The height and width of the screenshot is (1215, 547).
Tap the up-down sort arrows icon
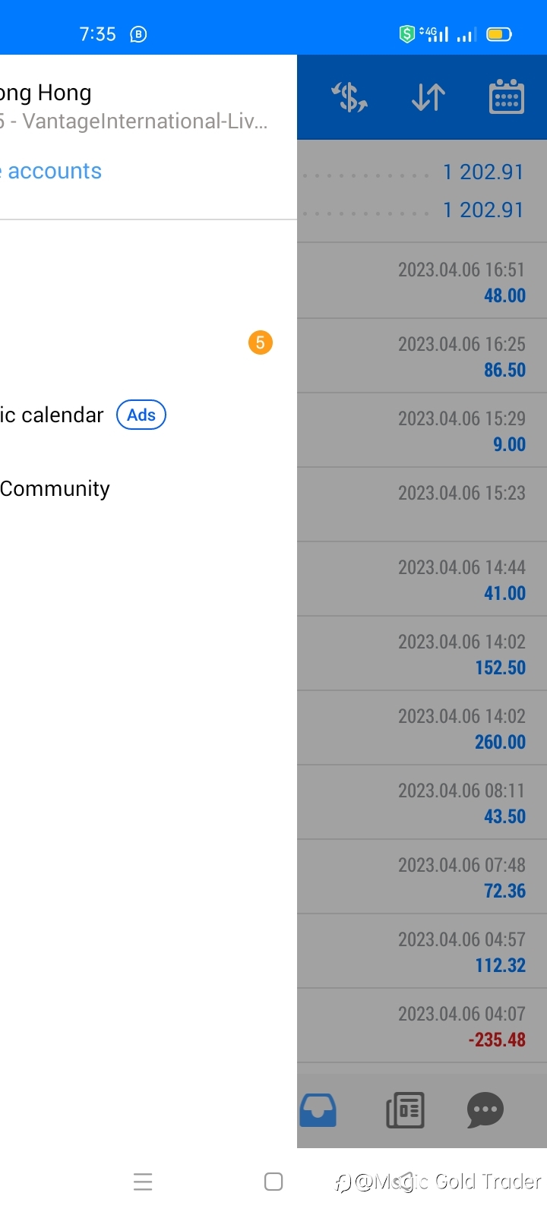[x=428, y=98]
